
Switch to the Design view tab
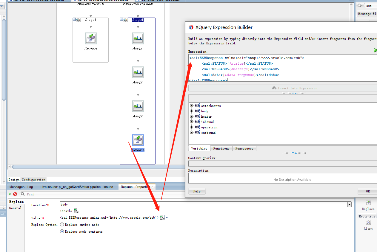coord(14,180)
